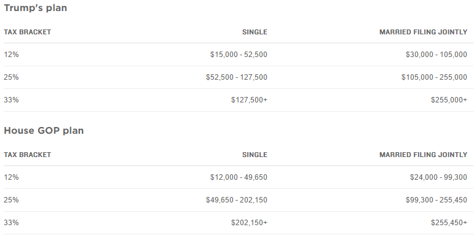Select the SINGLE column header in Trump's plan
Viewport: 474px width, 235px height.
[x=255, y=32]
